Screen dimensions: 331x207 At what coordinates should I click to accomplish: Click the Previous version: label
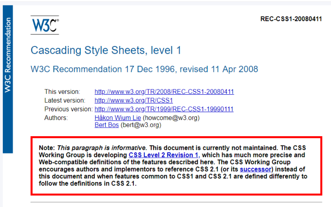pyautogui.click(x=68, y=109)
